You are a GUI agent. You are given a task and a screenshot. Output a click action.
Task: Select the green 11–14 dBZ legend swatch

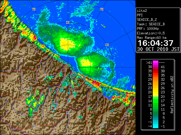[156, 105]
